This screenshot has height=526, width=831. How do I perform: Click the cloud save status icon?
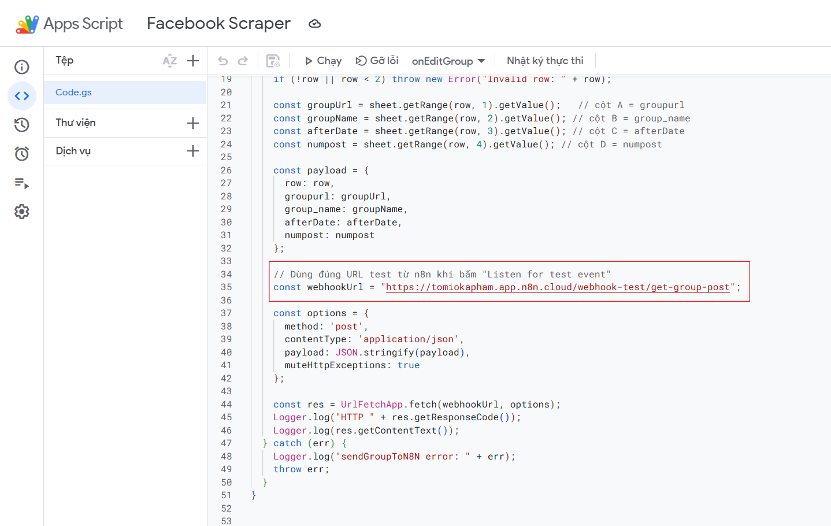314,24
